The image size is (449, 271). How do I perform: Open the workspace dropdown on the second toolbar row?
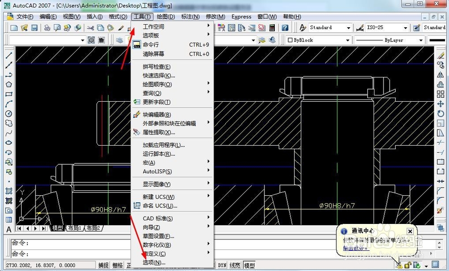pyautogui.click(x=83, y=40)
